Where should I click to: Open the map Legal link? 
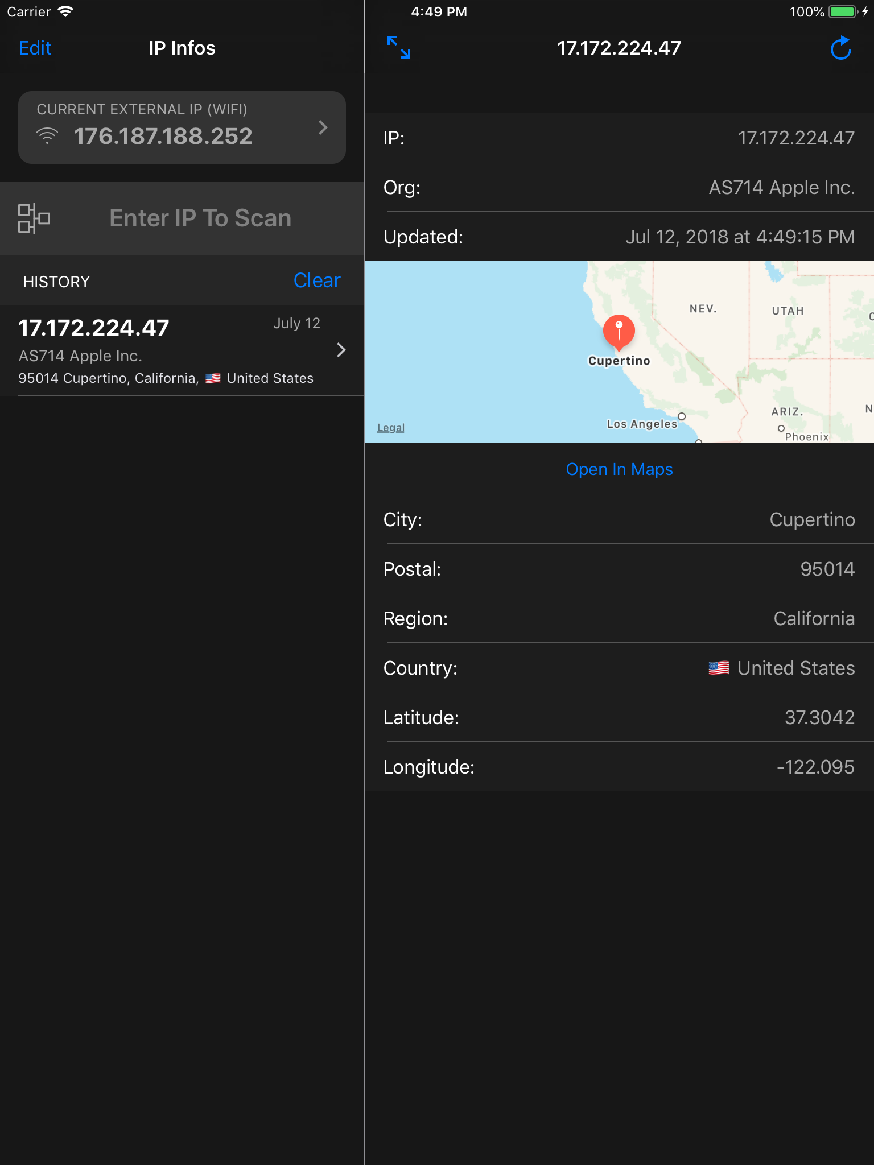(x=391, y=428)
